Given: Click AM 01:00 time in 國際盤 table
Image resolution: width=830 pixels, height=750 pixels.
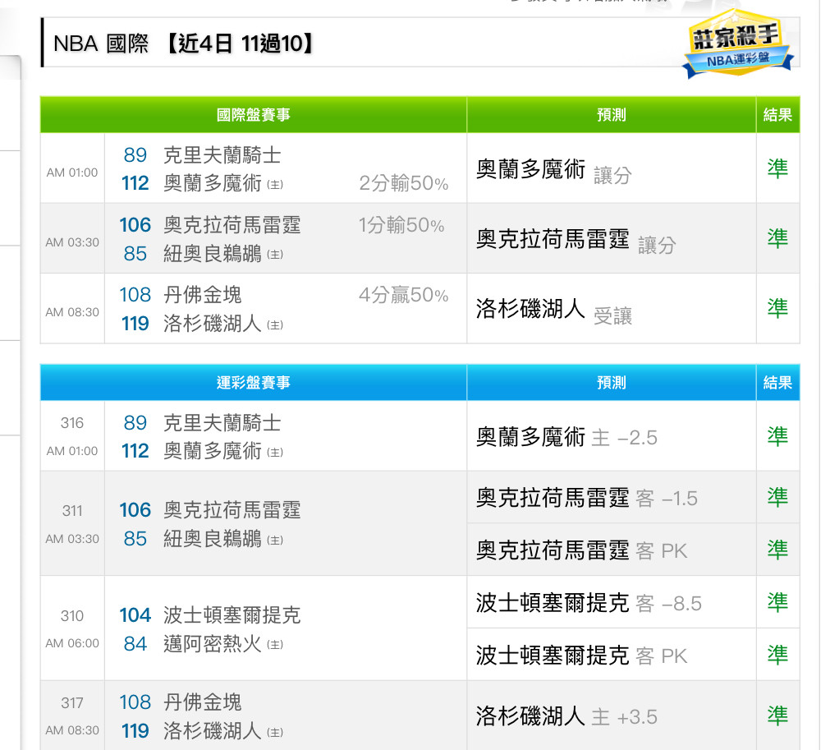Looking at the screenshot, I should [x=72, y=173].
